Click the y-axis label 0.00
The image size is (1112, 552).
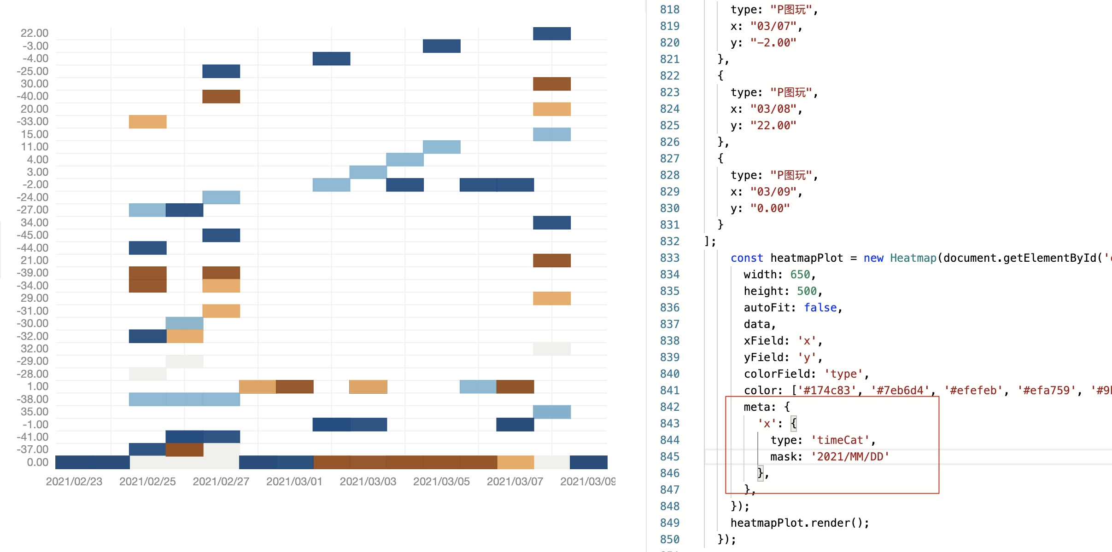(38, 462)
